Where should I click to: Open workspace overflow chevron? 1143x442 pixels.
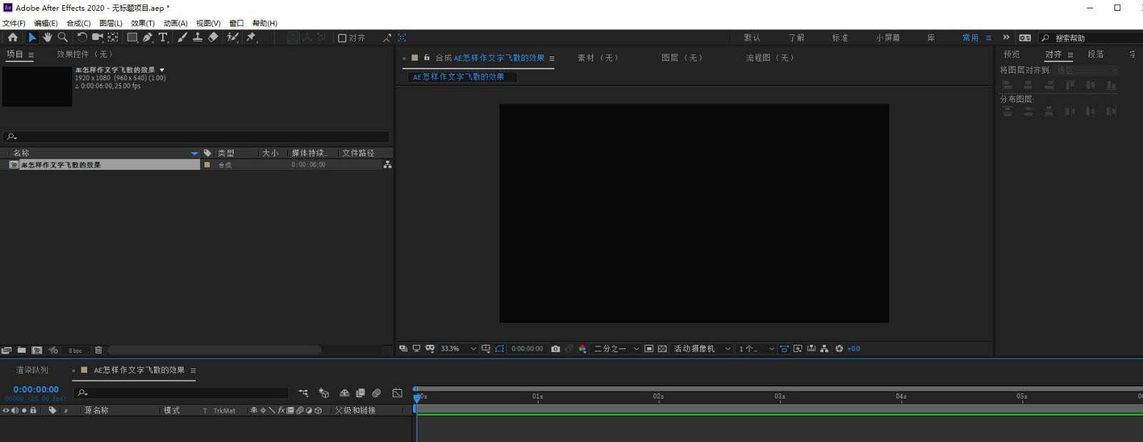pos(1006,38)
